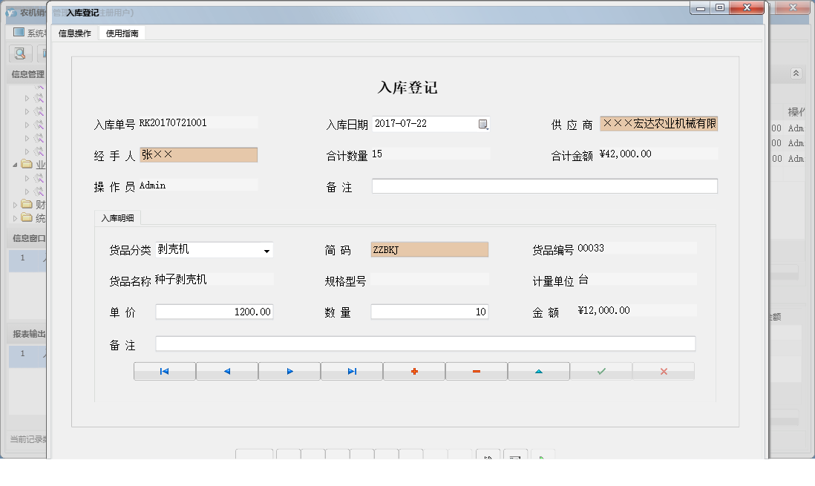The width and height of the screenshot is (815, 486).
Task: Open the 货品分类 dropdown showing 剥壳机
Action: (x=267, y=249)
